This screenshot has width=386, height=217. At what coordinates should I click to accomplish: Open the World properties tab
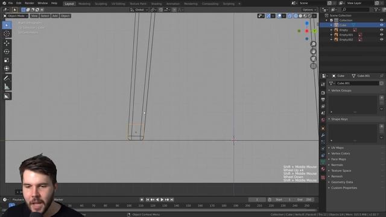click(323, 120)
